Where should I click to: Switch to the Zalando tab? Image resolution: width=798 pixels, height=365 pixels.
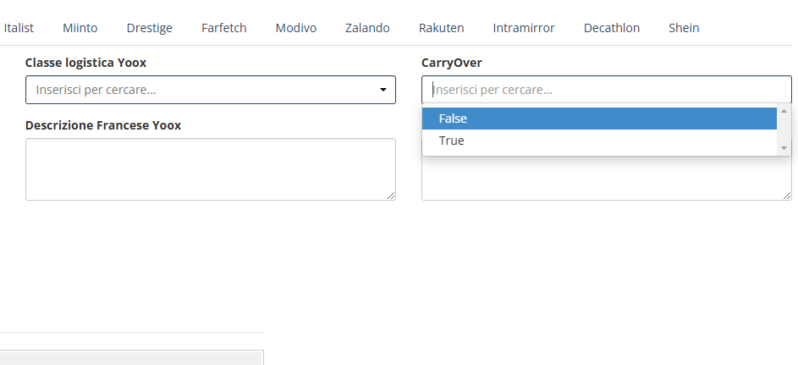point(367,28)
